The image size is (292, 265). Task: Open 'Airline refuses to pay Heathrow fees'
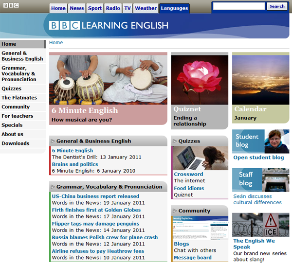(x=98, y=251)
